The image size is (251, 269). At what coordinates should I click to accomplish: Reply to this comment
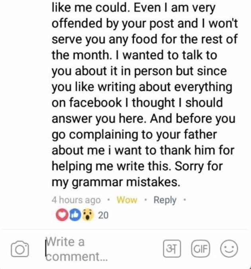coord(165,200)
